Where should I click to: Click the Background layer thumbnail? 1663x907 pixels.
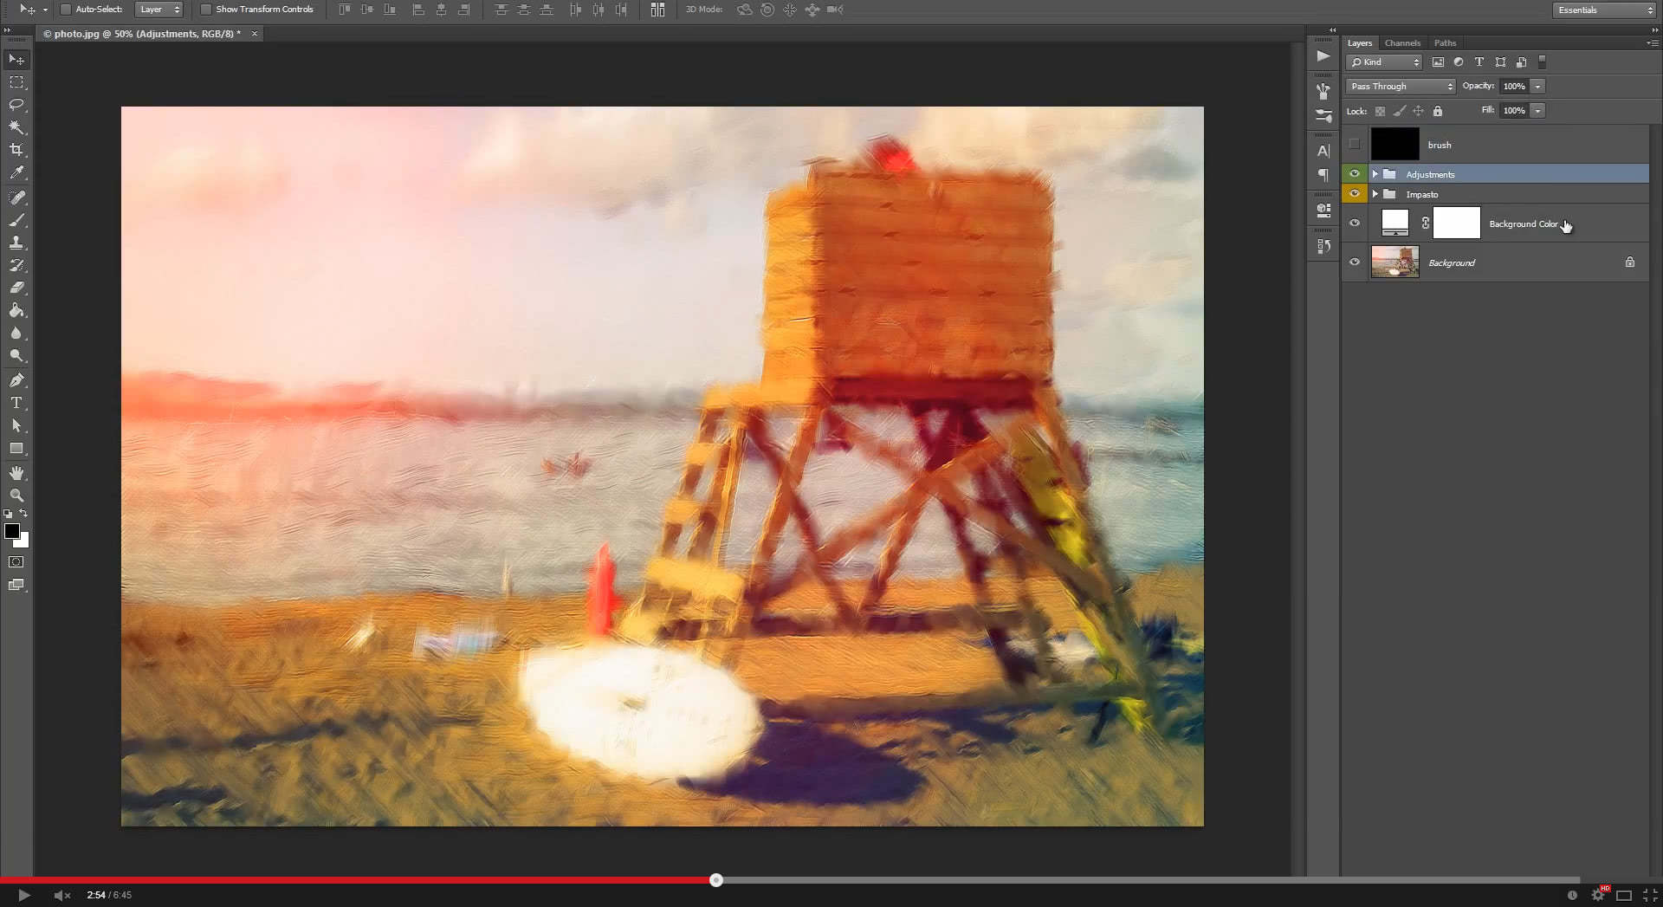[1394, 262]
